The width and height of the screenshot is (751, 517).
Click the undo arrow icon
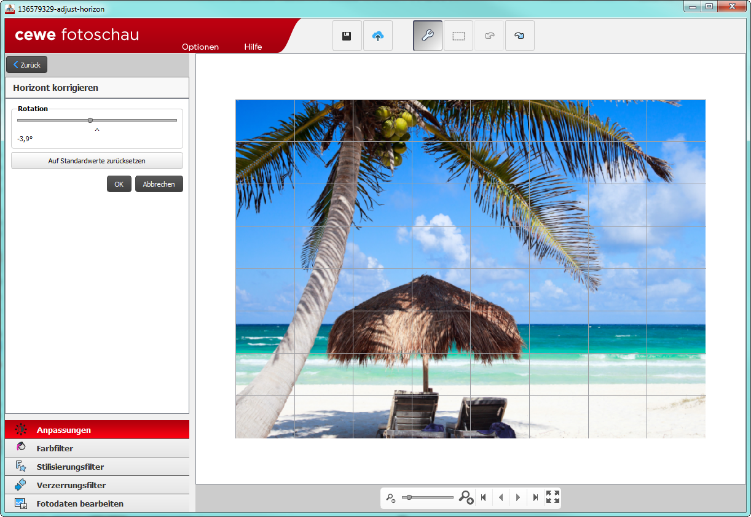pos(489,36)
